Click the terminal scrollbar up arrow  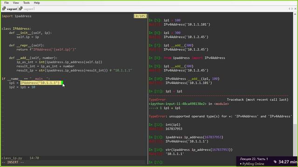[295, 14]
